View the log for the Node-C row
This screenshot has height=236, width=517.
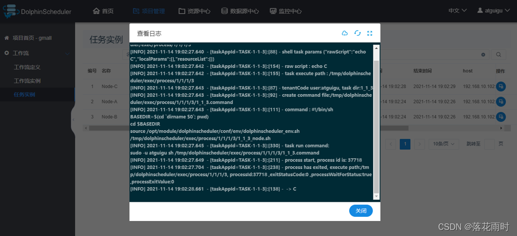click(x=501, y=86)
